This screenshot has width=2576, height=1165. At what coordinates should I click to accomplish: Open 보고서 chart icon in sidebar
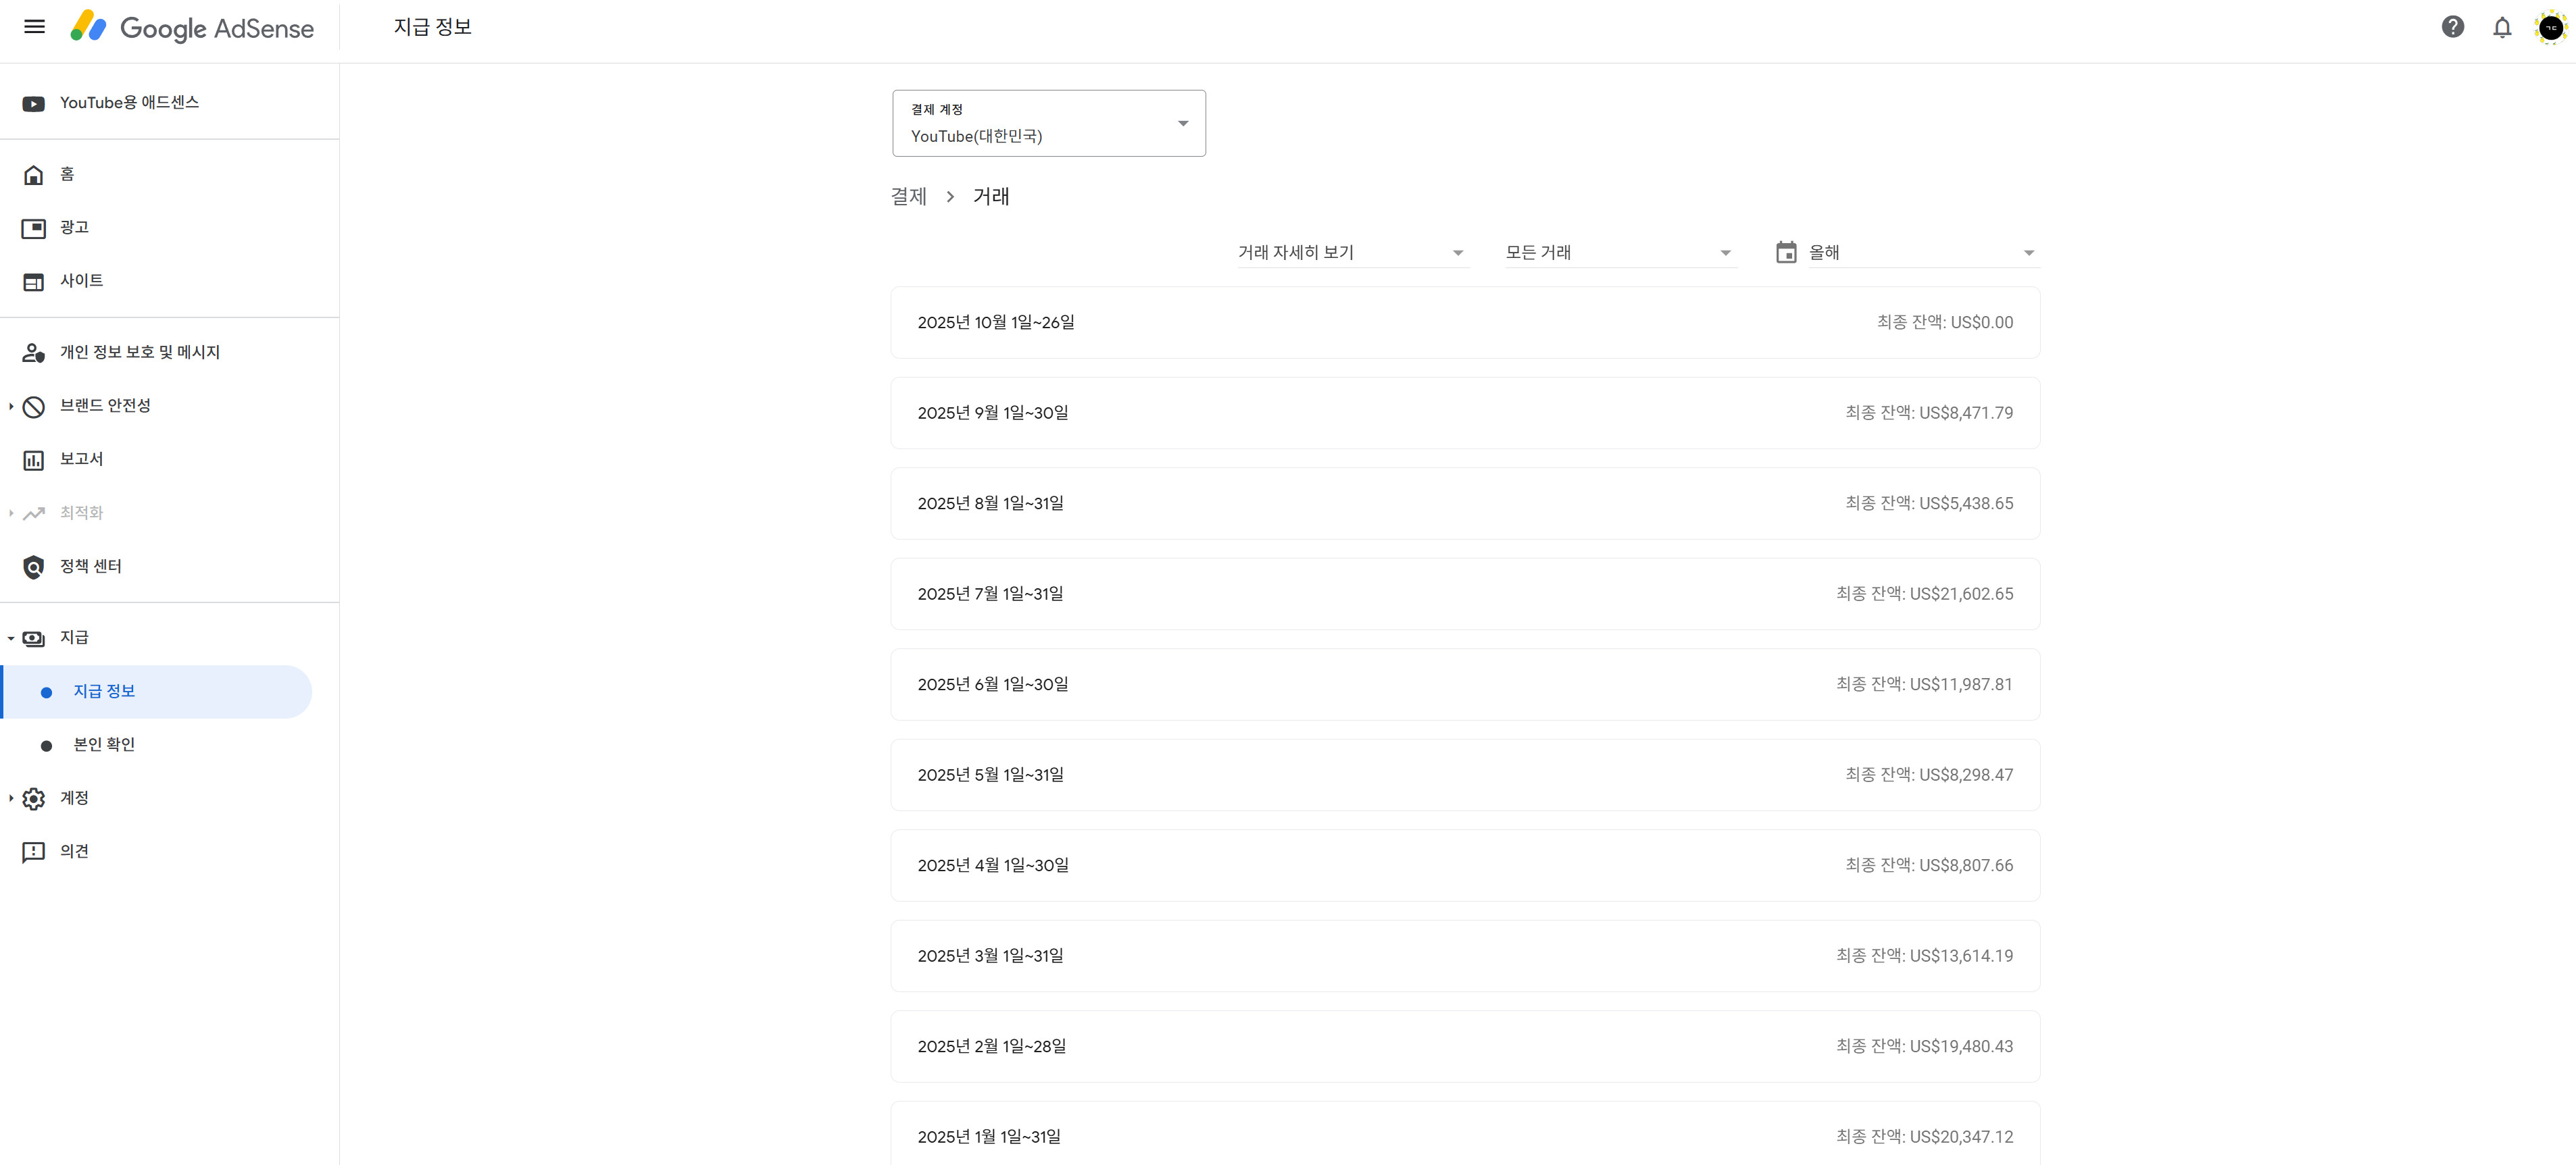[33, 460]
